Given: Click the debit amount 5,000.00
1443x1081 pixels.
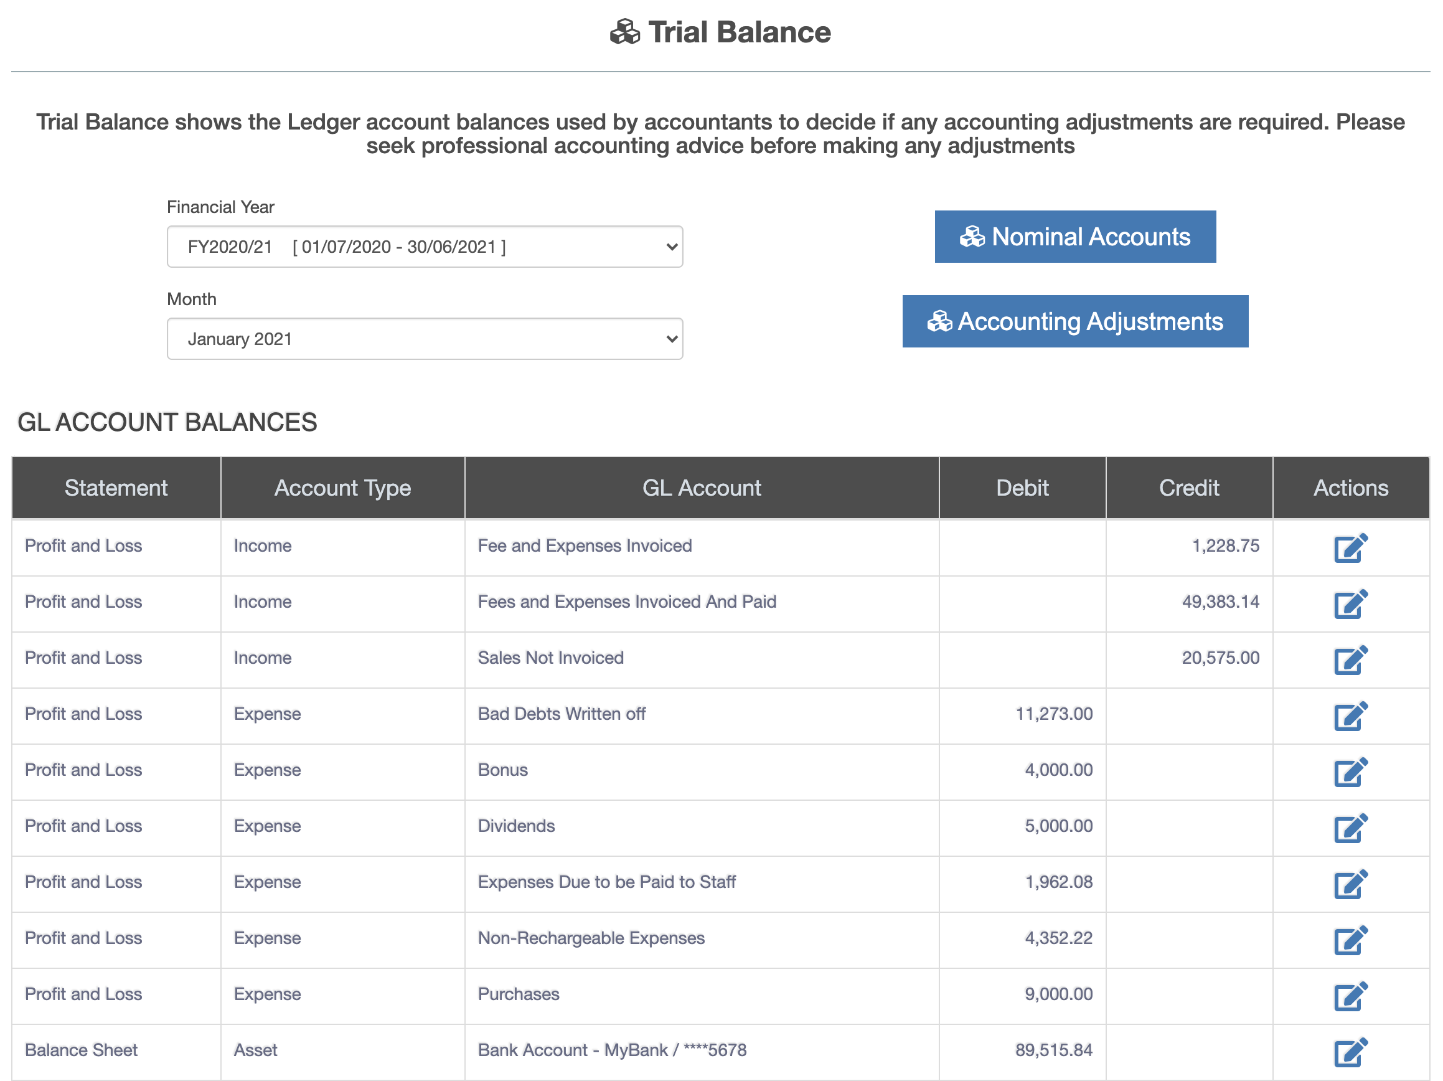Looking at the screenshot, I should point(1059,826).
